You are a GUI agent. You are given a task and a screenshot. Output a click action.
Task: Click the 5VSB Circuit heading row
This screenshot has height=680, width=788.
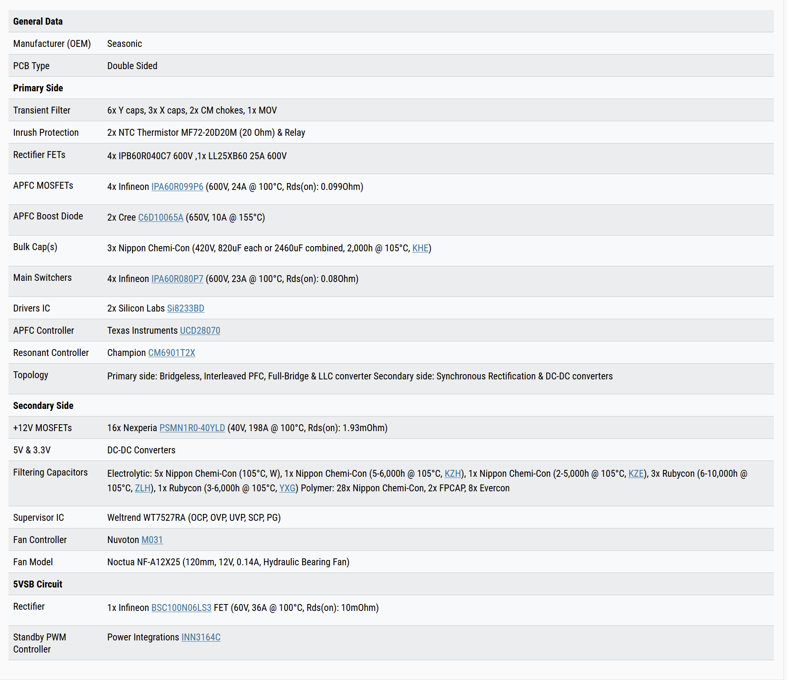[38, 584]
